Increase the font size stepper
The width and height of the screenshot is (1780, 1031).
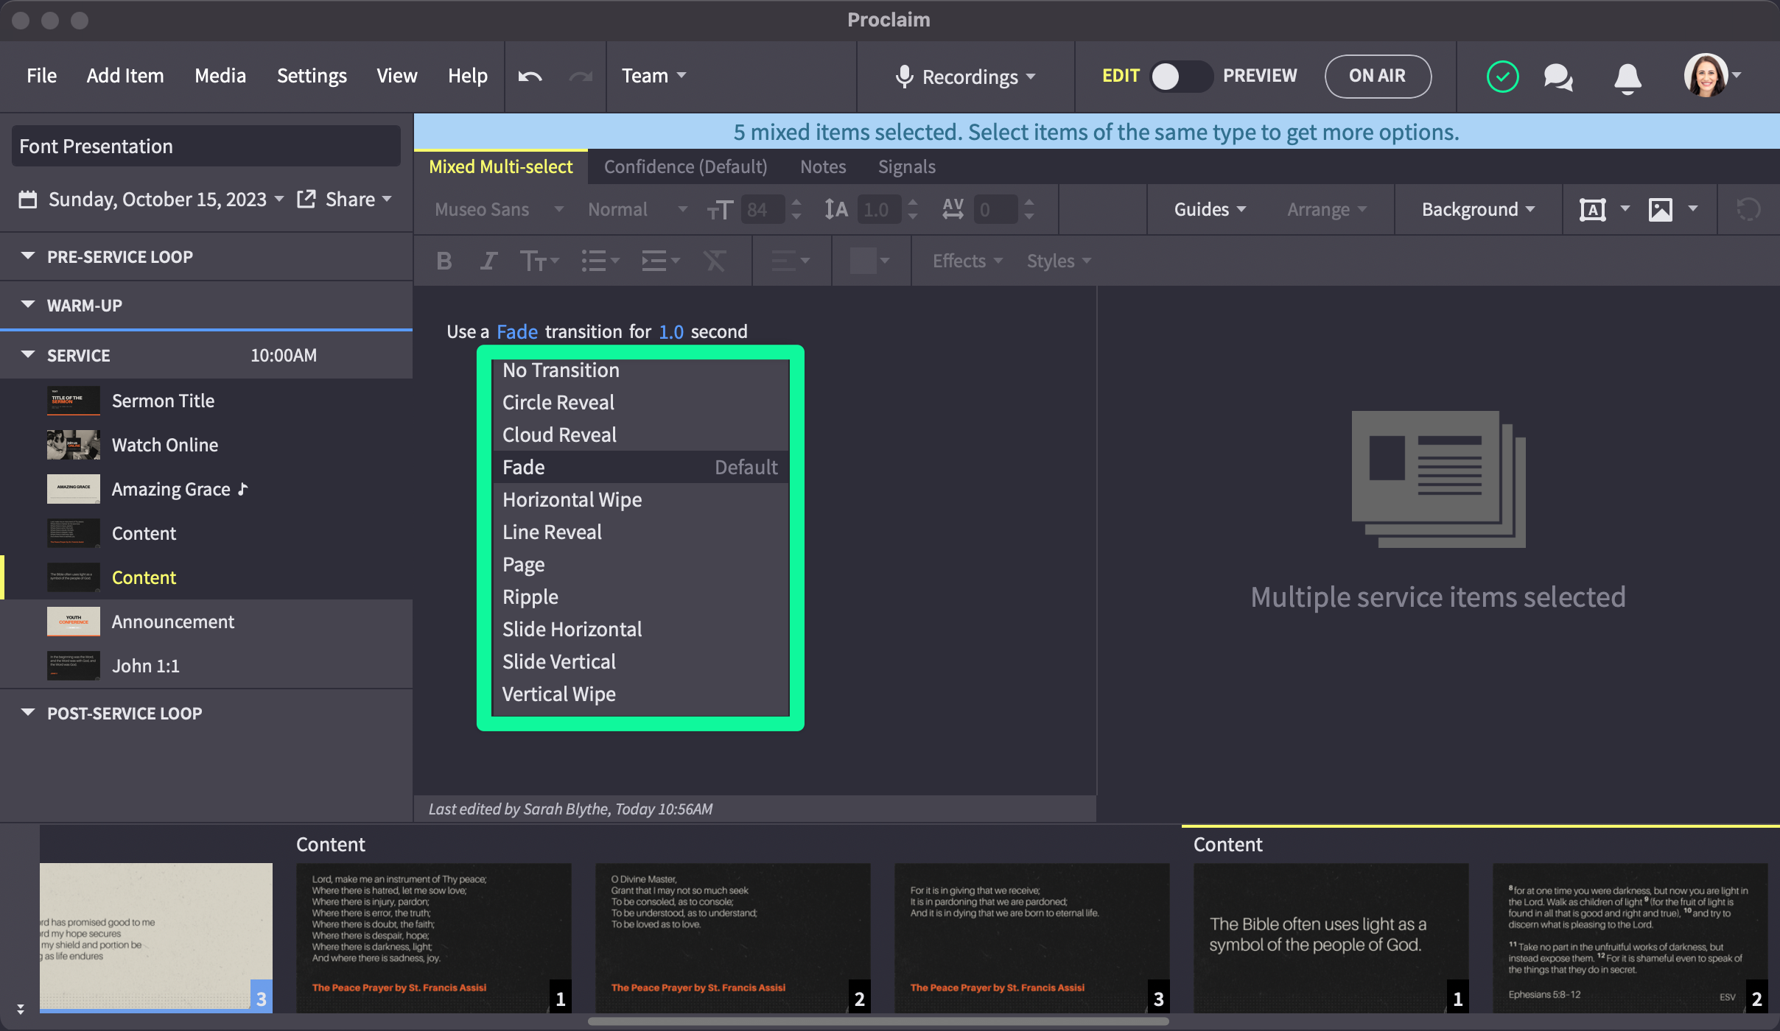(796, 202)
